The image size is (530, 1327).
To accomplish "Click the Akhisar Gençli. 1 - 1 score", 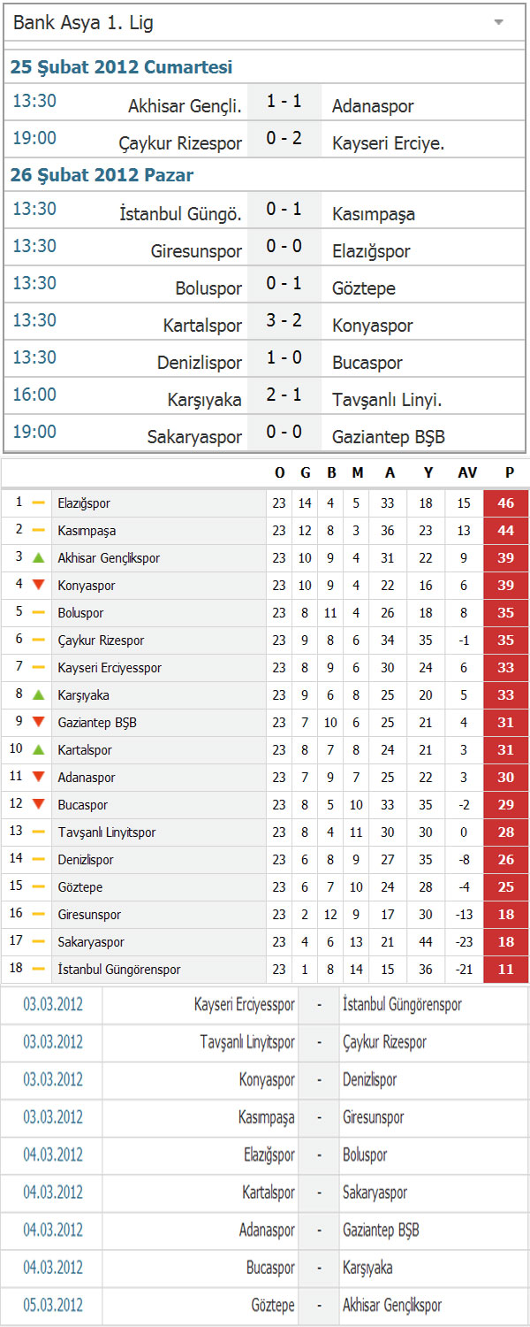I will (284, 102).
